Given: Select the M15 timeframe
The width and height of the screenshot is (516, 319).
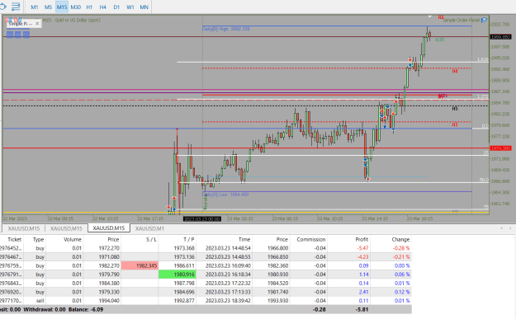Looking at the screenshot, I should point(62,7).
